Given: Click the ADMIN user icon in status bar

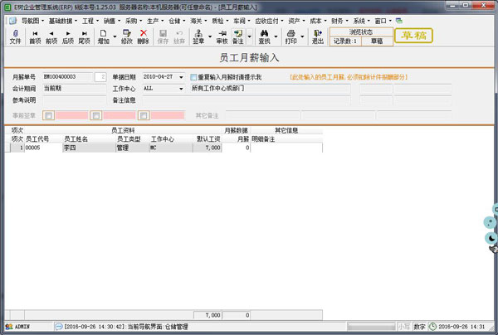Looking at the screenshot, I should tap(9, 327).
